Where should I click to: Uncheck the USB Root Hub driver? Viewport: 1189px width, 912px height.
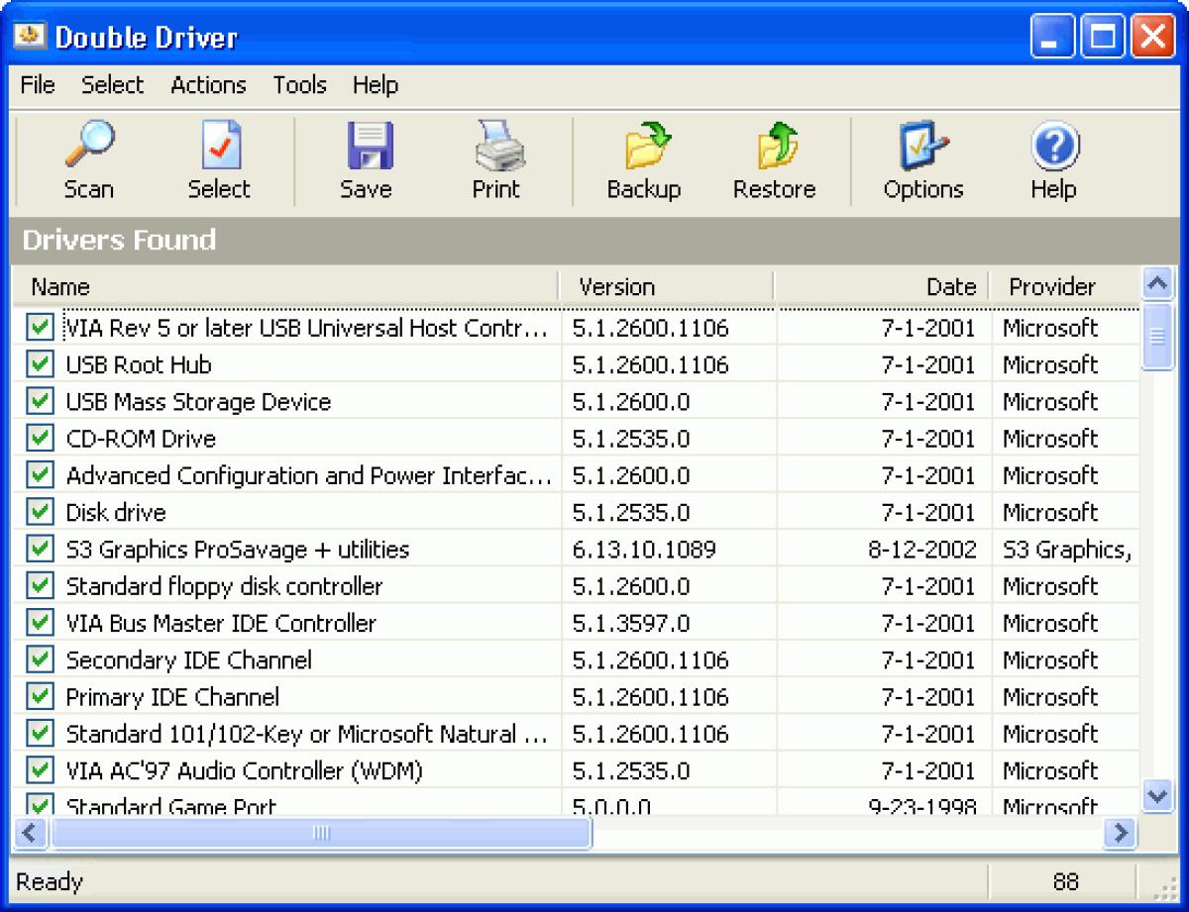pos(39,364)
